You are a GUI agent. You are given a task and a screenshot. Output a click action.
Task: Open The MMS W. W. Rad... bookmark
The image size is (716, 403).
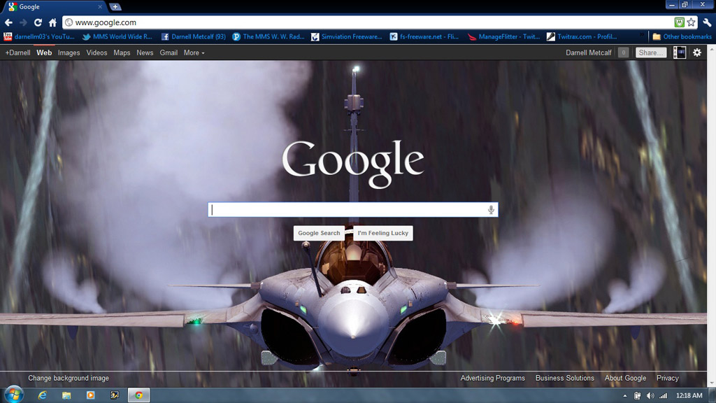[268, 36]
